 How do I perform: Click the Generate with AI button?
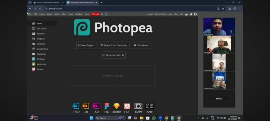coord(113,55)
